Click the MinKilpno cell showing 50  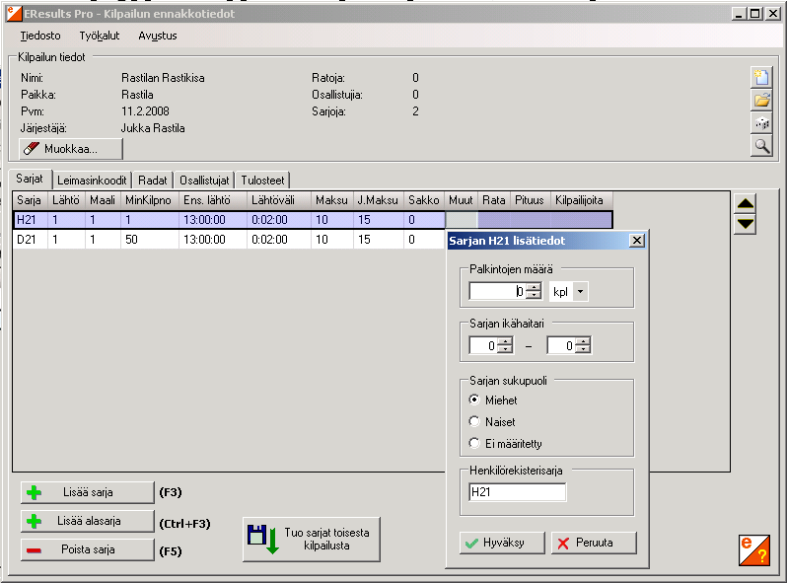[x=150, y=240]
